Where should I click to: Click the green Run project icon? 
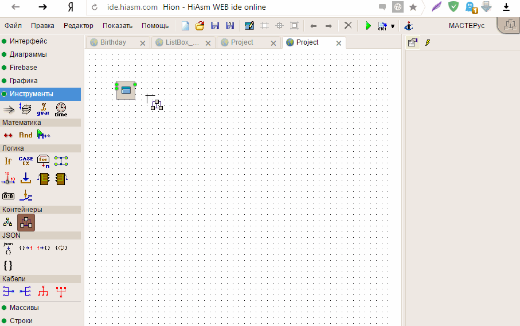tap(368, 26)
